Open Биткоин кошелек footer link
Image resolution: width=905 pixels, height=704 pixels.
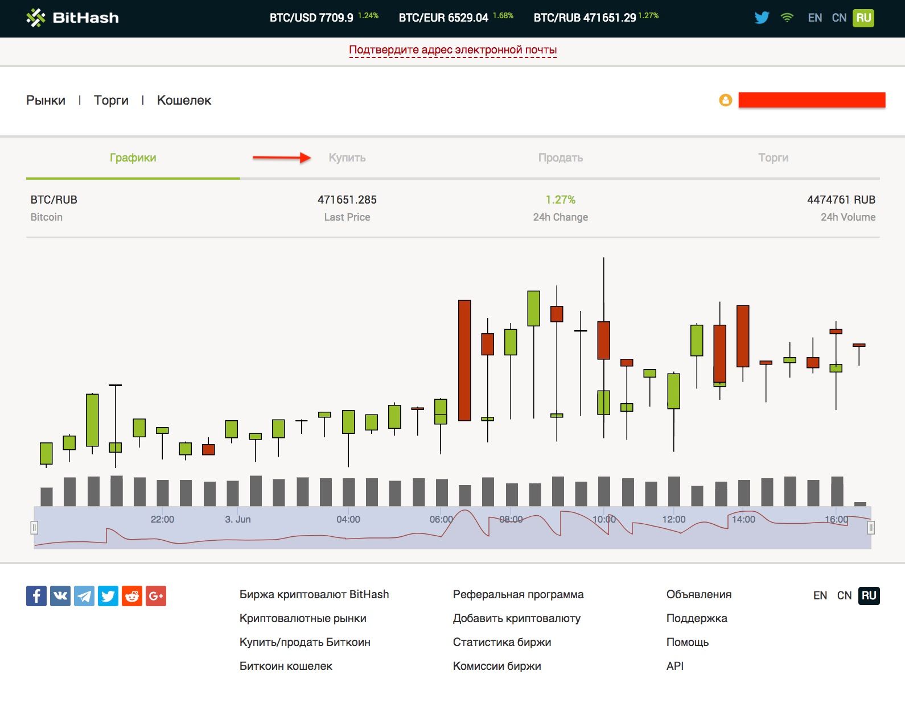point(286,666)
